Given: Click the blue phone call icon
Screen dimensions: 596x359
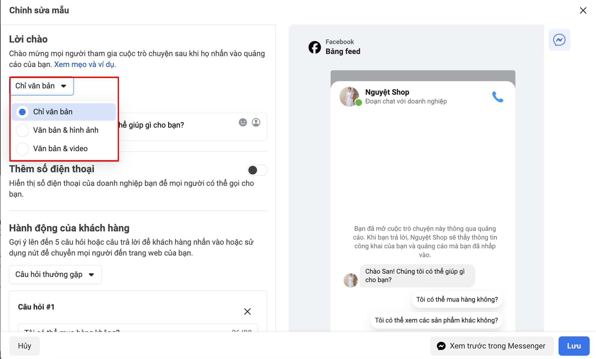Looking at the screenshot, I should click(x=498, y=97).
